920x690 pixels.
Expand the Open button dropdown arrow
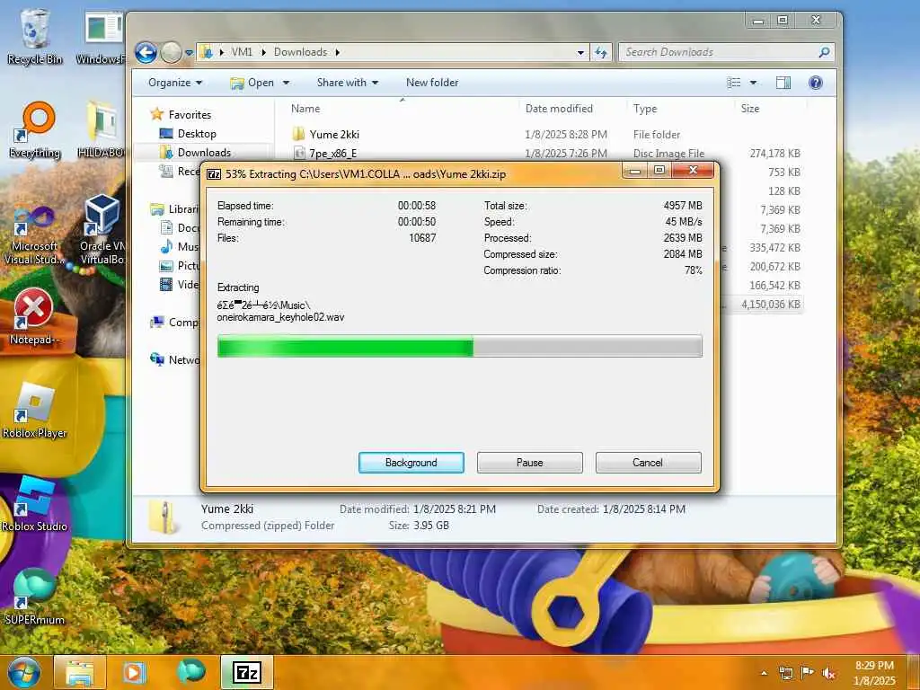click(x=287, y=83)
